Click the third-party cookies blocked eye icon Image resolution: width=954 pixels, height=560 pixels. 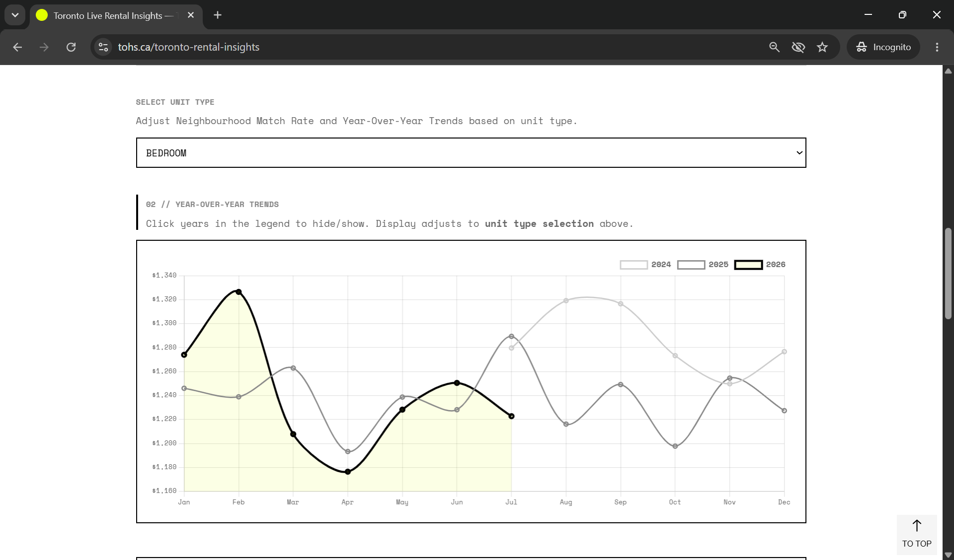pos(798,47)
